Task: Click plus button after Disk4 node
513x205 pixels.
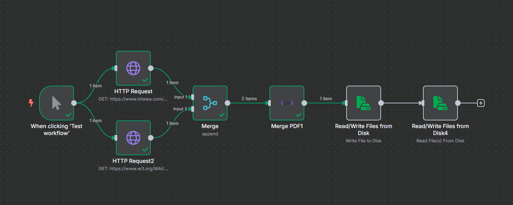Action: pos(481,103)
